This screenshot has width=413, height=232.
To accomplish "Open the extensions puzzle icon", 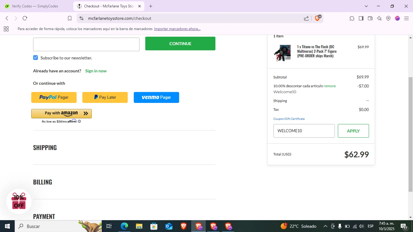I will click(352, 18).
